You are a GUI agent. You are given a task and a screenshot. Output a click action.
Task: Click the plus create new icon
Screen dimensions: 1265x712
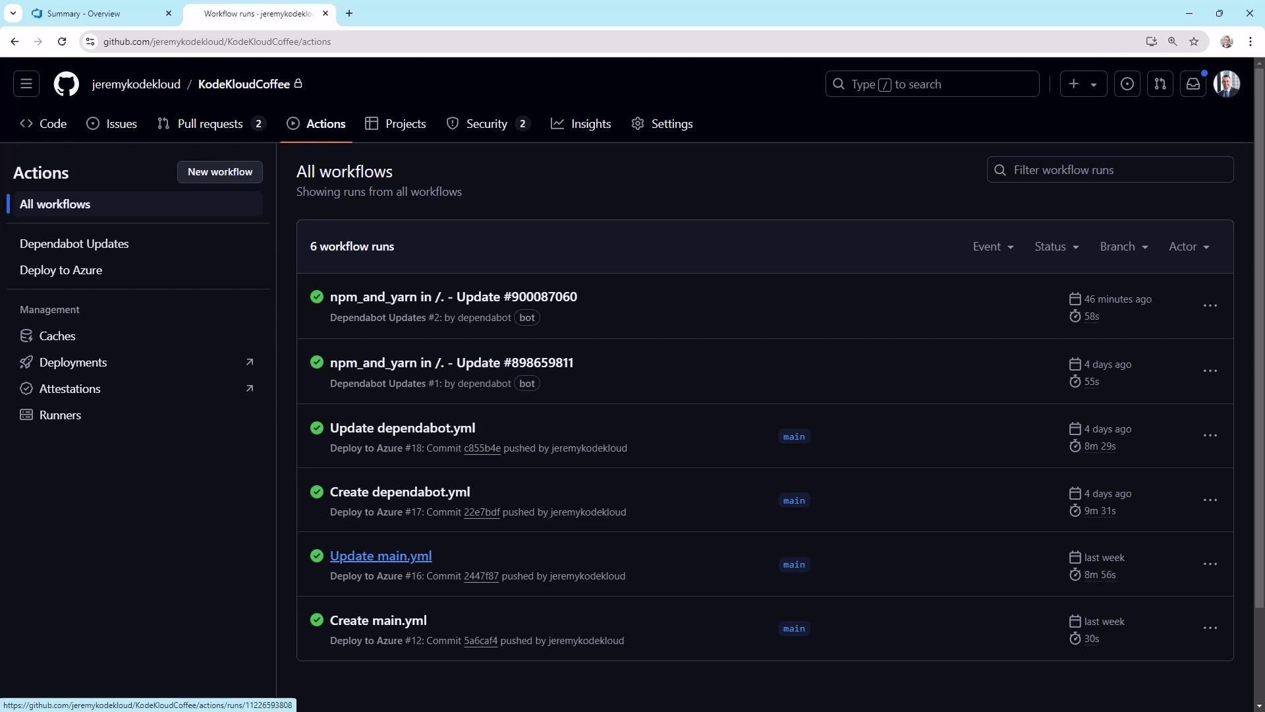pos(1074,84)
